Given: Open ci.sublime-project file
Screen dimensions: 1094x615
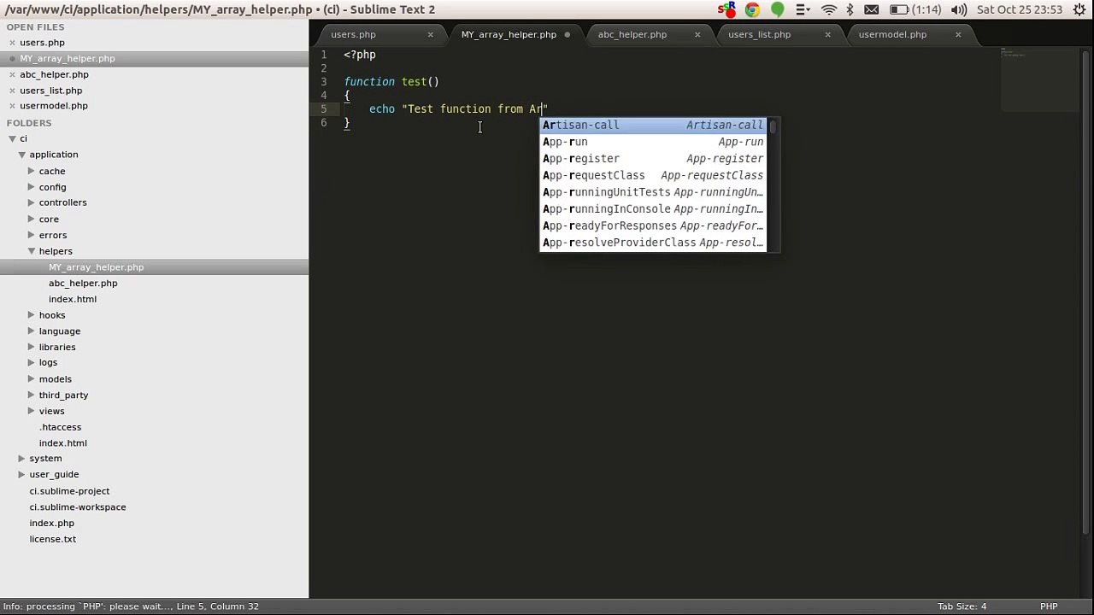Looking at the screenshot, I should click(69, 491).
